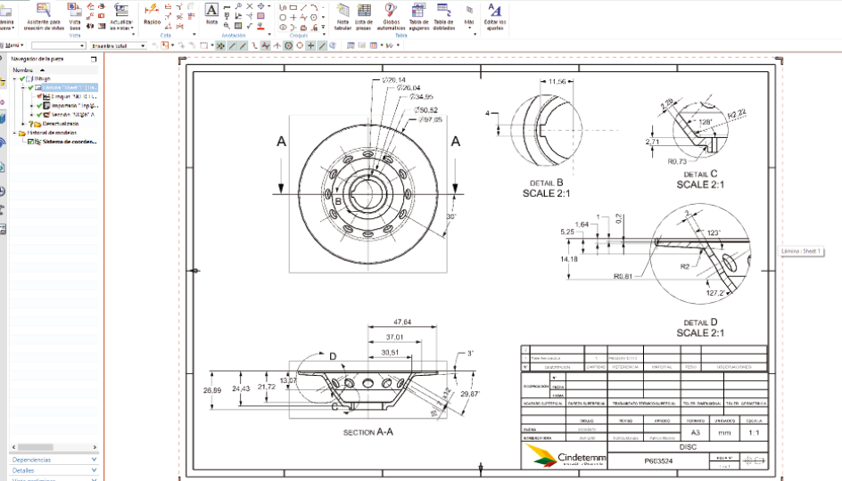Sort navigator by Nombre column header
The image size is (842, 481).
tap(23, 69)
